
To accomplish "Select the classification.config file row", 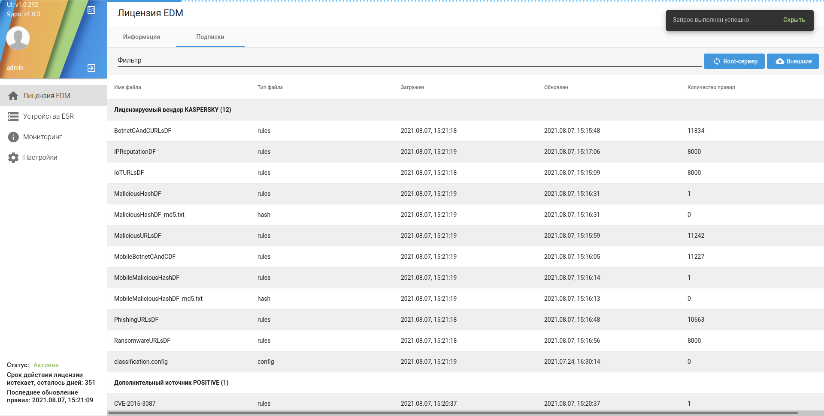I will tap(141, 362).
